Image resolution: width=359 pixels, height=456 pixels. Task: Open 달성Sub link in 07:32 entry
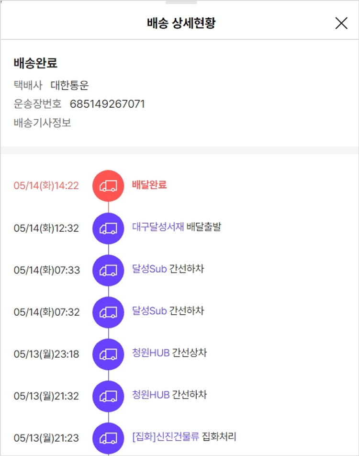[149, 311]
